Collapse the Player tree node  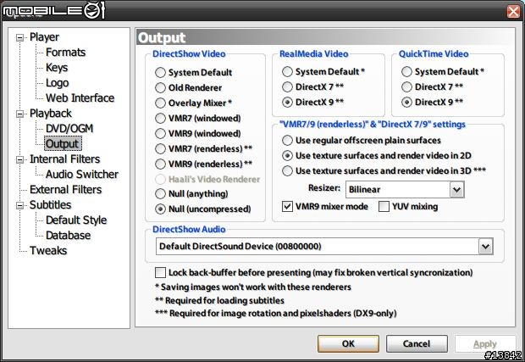click(20, 37)
